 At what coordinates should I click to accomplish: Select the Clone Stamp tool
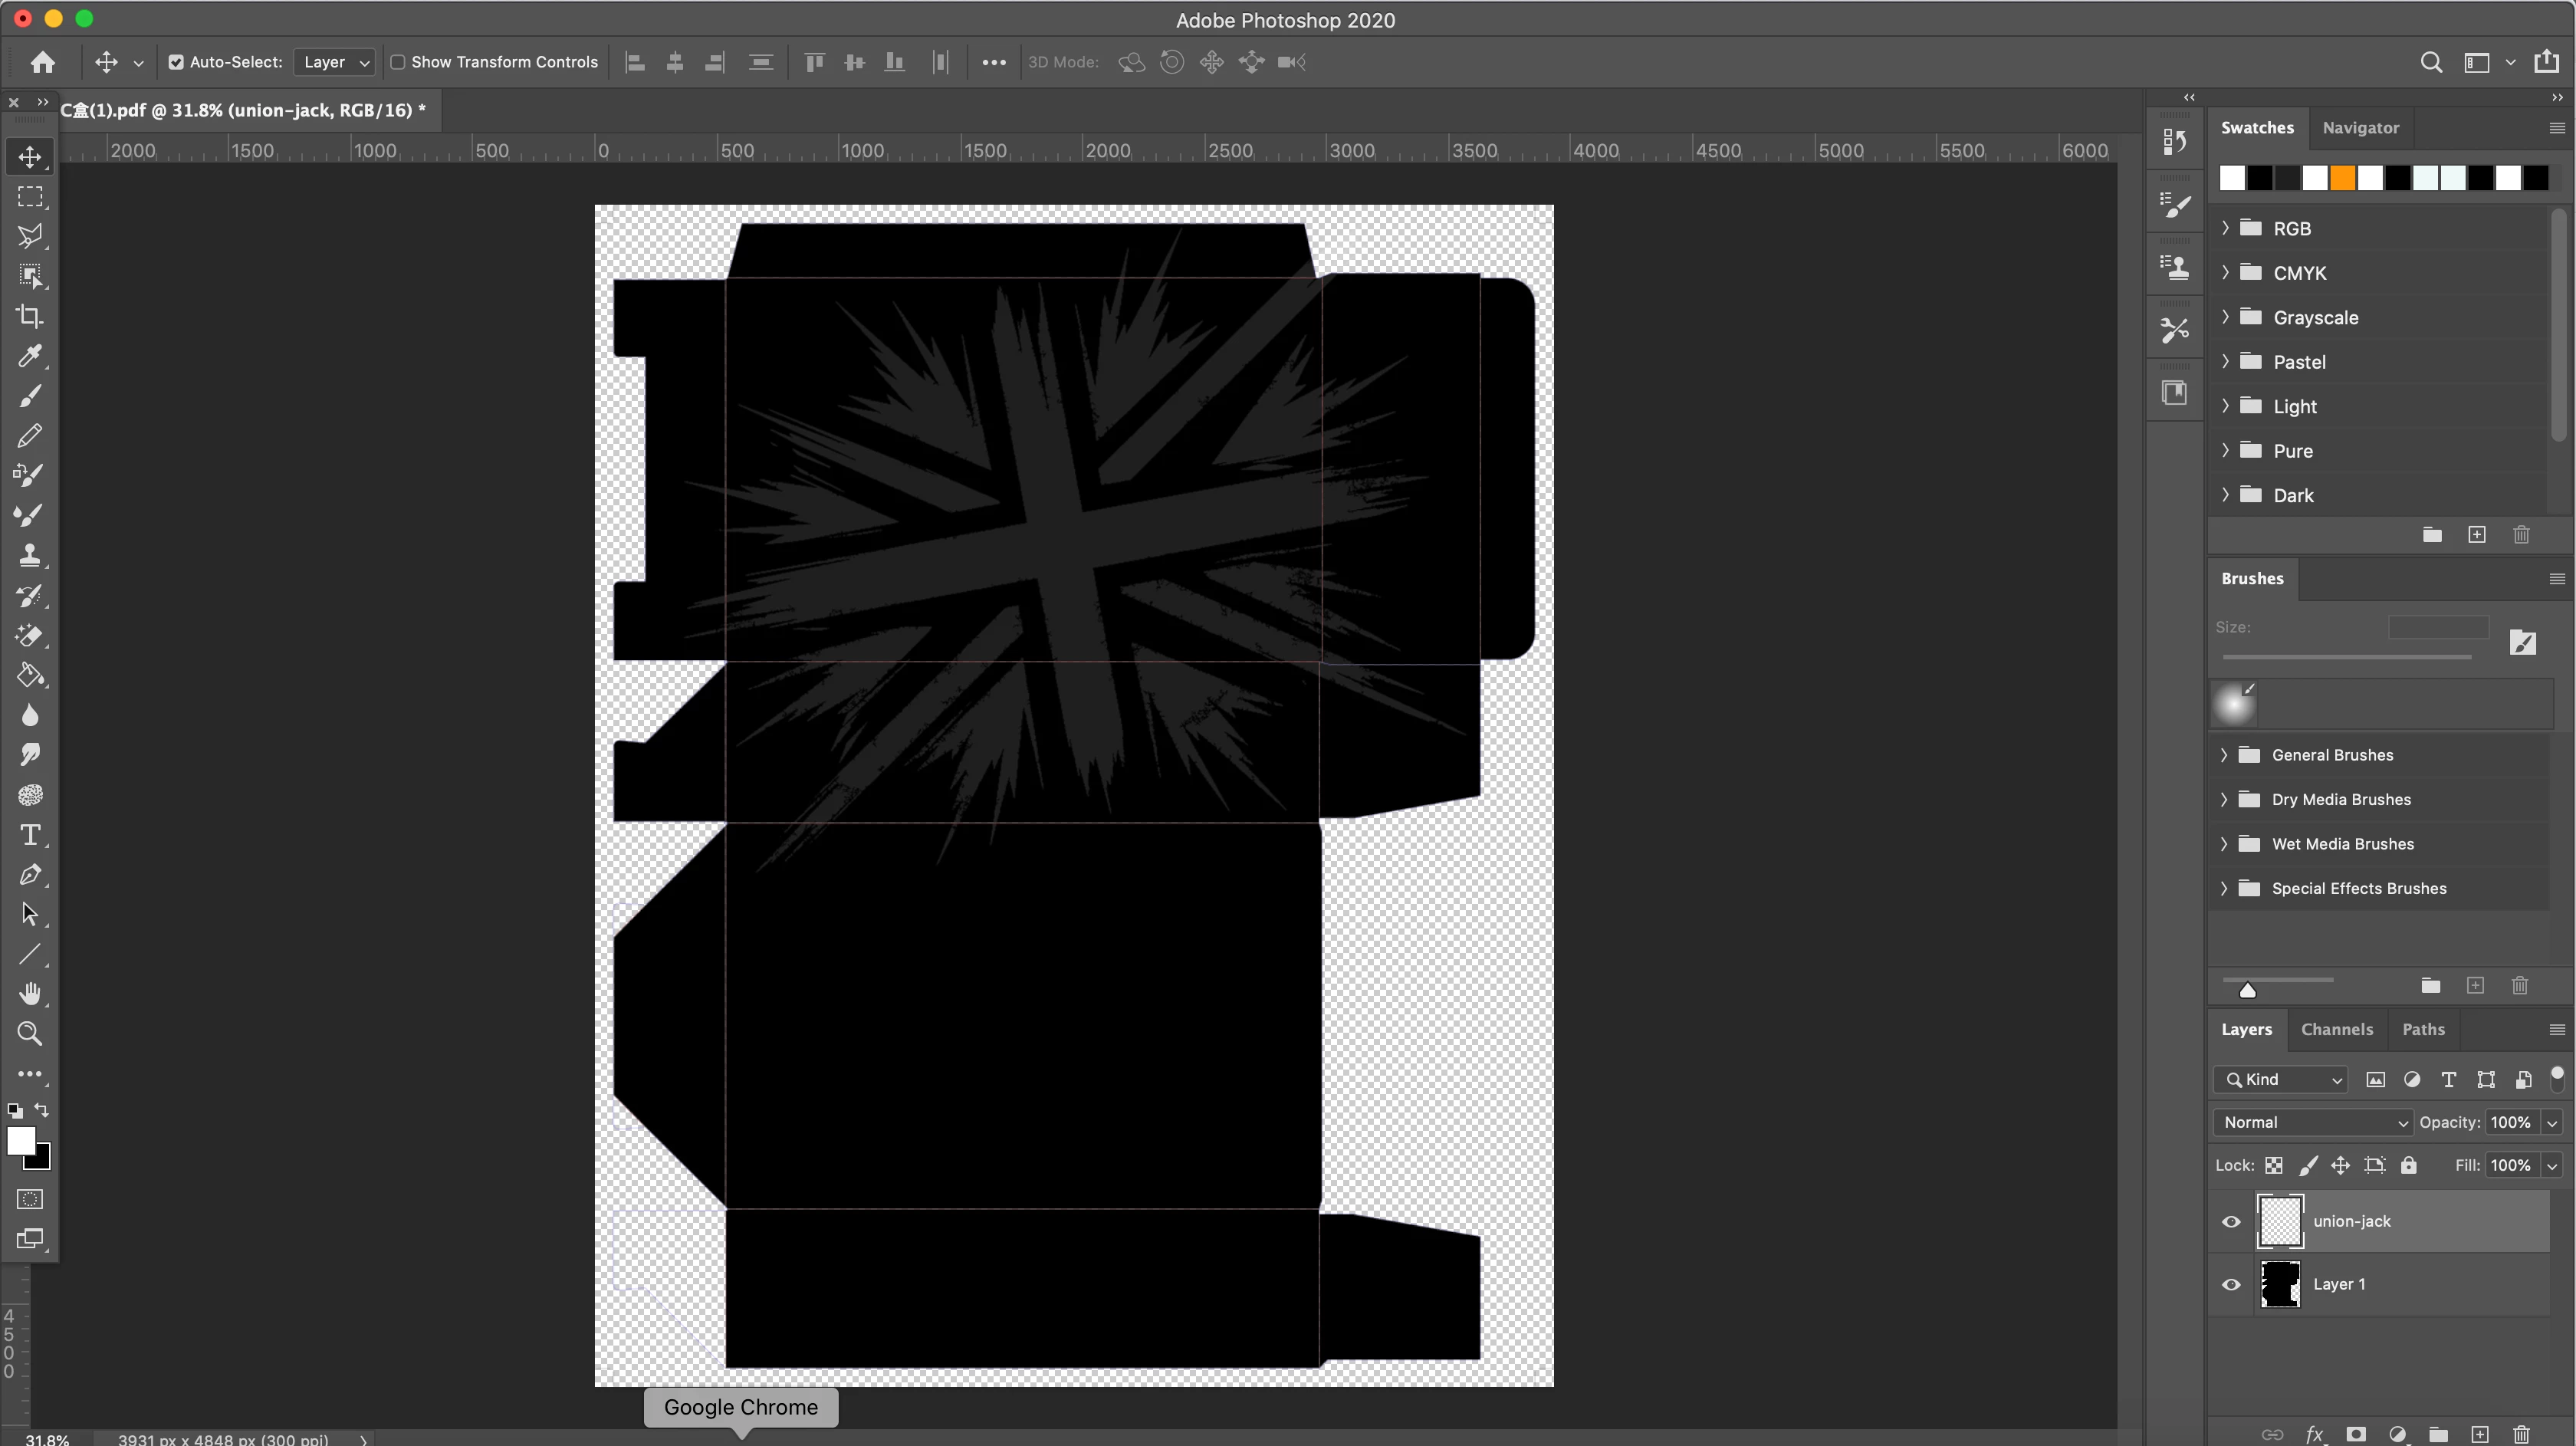(x=30, y=556)
